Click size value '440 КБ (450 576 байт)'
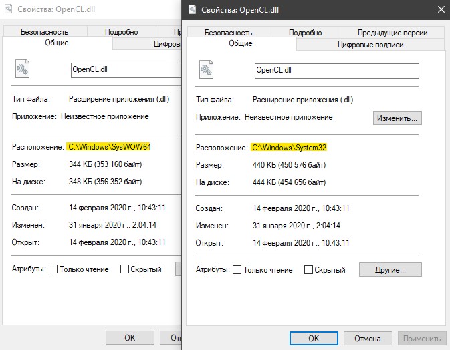This screenshot has height=350, width=450. click(289, 165)
